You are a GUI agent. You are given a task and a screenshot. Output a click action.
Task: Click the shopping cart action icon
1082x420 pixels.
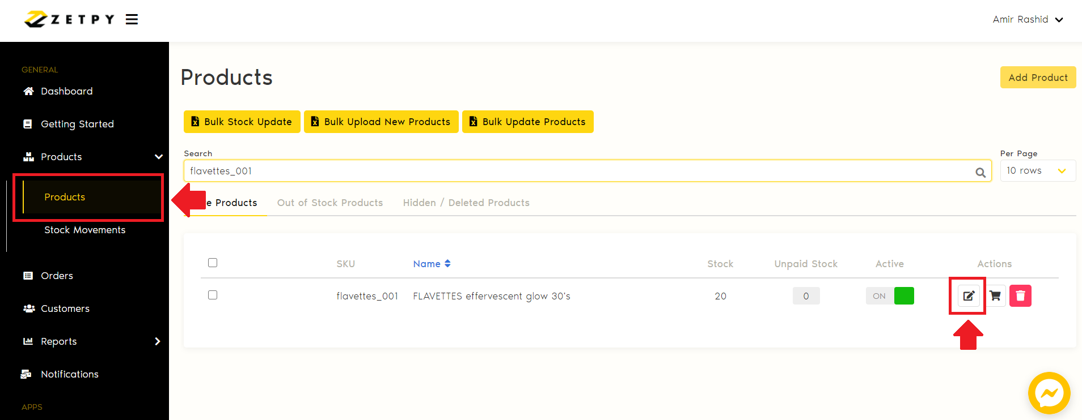pyautogui.click(x=995, y=295)
